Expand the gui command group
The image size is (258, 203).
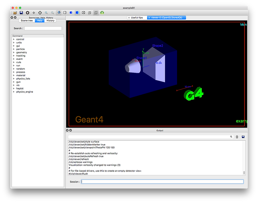[14, 46]
